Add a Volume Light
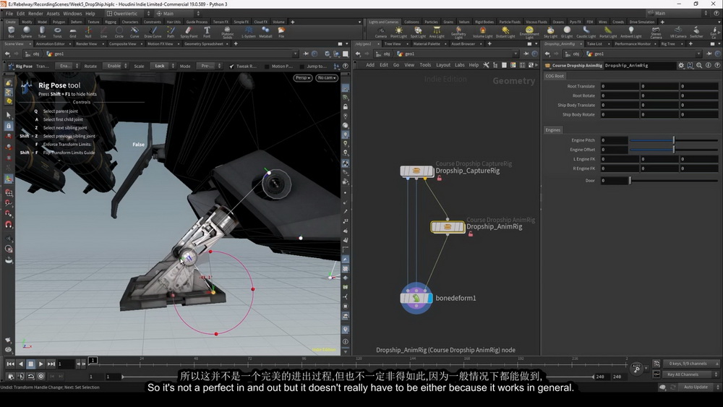 (x=482, y=33)
